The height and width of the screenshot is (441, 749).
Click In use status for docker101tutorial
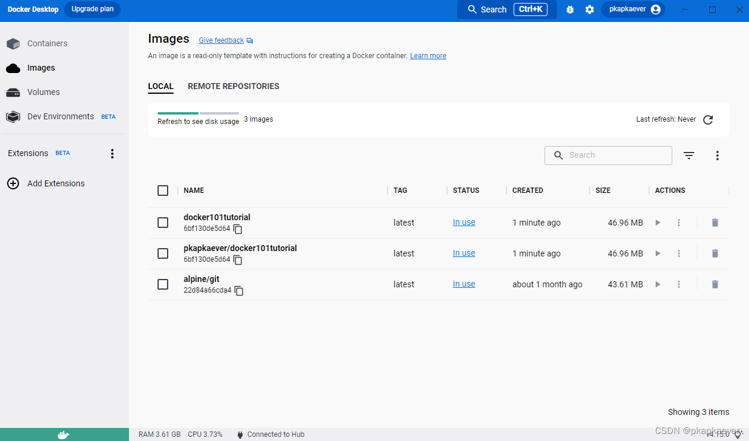(464, 223)
